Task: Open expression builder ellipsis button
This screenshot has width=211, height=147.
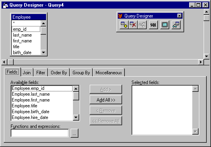Action: [x=74, y=133]
